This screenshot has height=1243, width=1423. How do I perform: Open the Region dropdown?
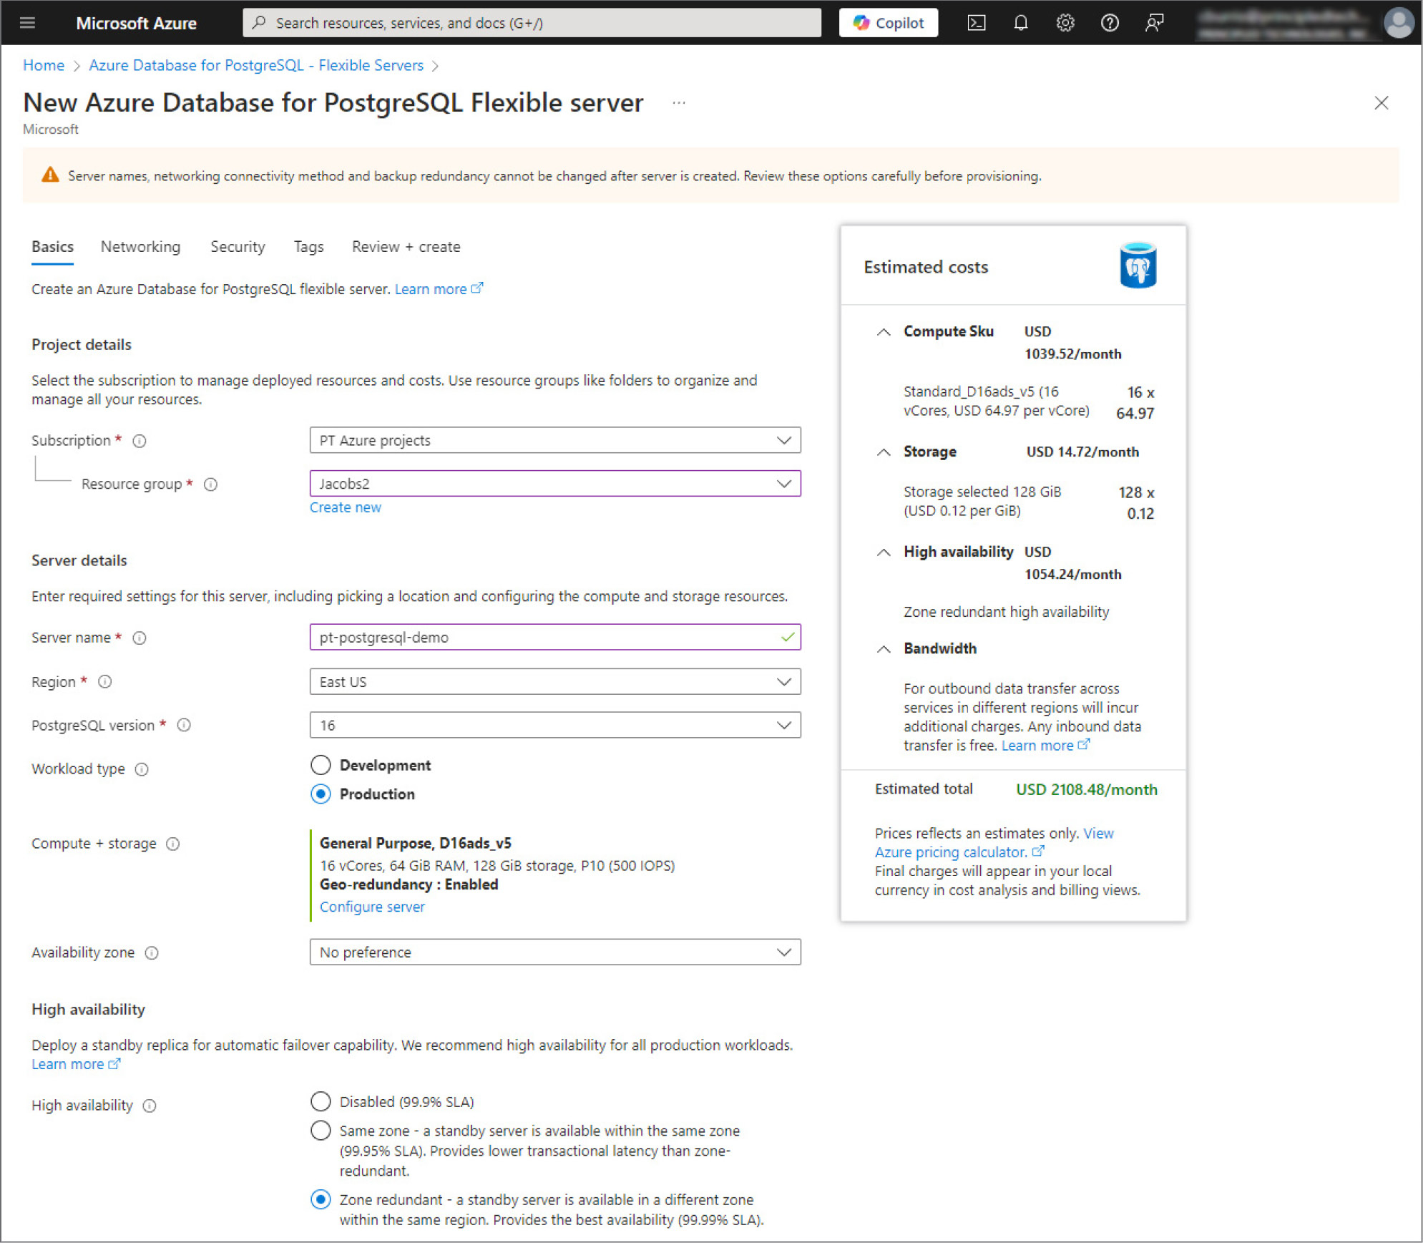(x=555, y=682)
